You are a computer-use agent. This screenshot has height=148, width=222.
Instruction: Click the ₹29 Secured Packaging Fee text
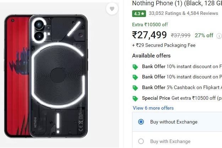[164, 45]
